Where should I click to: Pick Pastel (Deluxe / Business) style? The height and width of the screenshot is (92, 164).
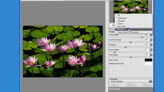(x=128, y=32)
